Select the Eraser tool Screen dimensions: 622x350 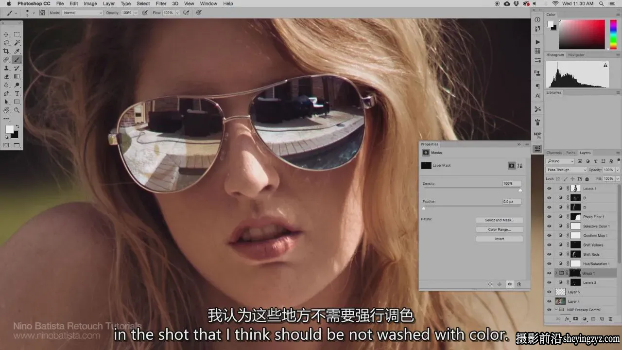7,76
